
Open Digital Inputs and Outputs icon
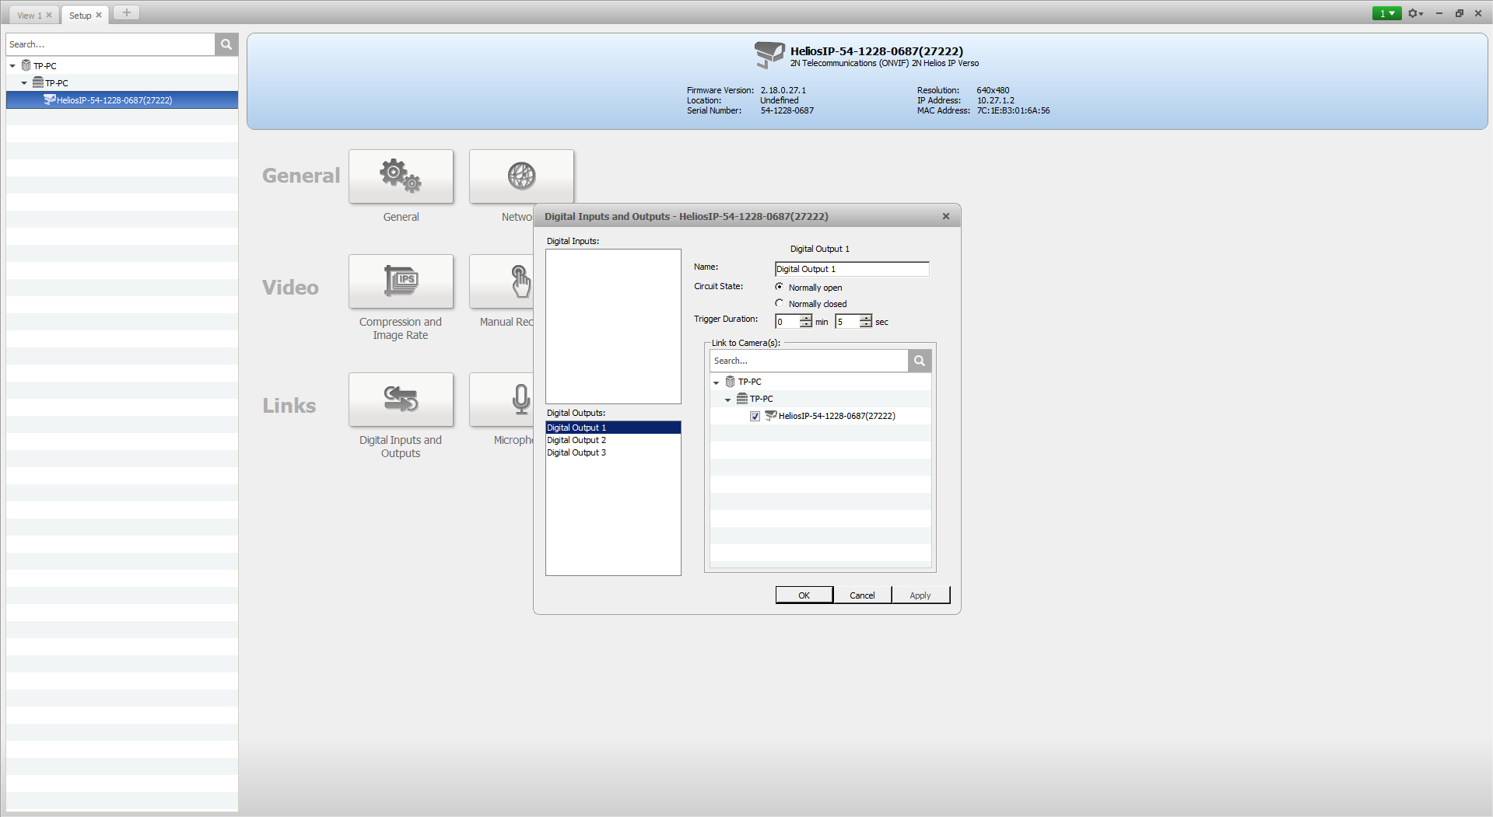coord(401,400)
